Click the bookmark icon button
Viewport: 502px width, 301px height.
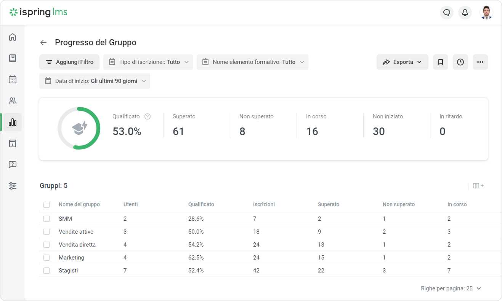click(441, 62)
